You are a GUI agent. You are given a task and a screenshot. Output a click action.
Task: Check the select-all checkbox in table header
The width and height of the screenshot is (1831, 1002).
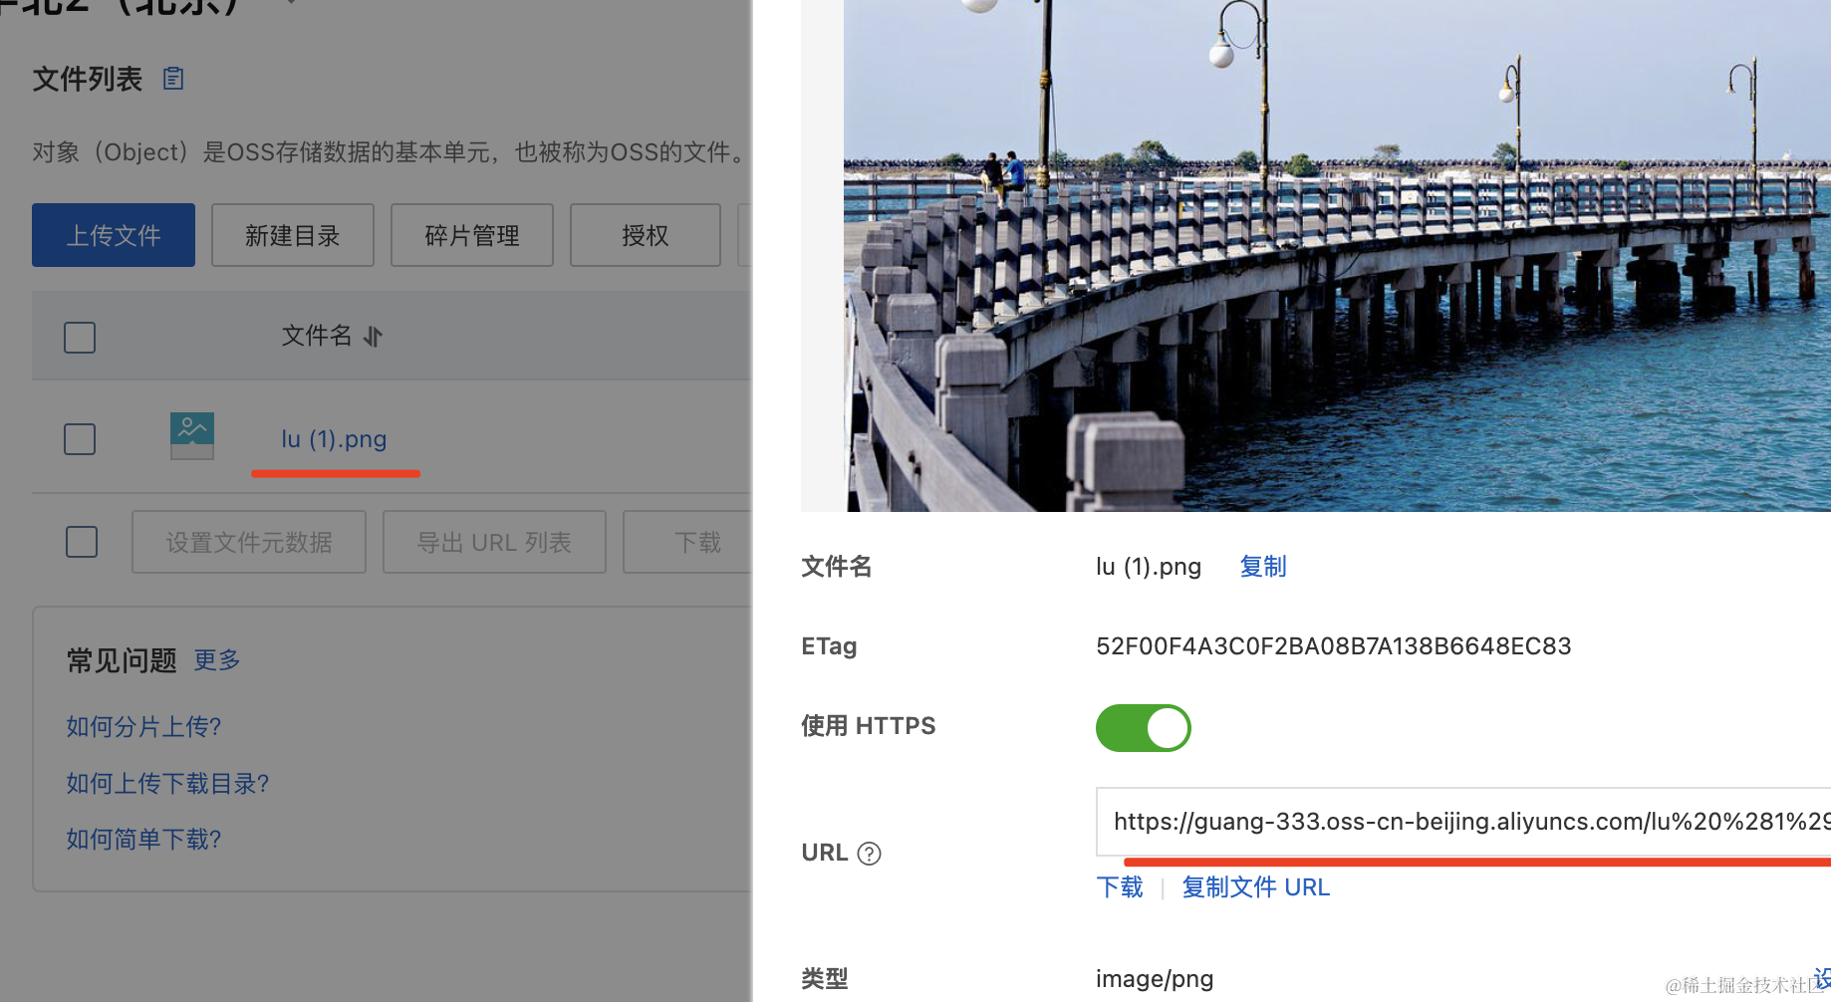pyautogui.click(x=80, y=338)
